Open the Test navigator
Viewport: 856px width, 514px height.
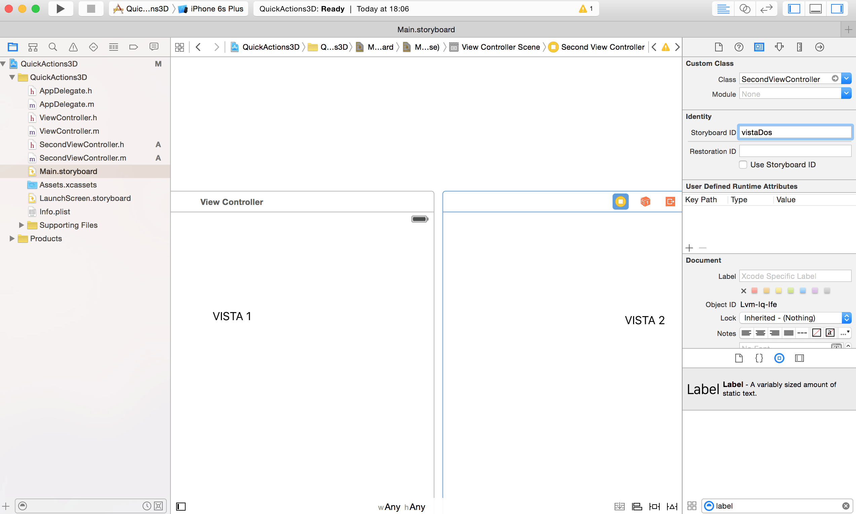click(93, 47)
